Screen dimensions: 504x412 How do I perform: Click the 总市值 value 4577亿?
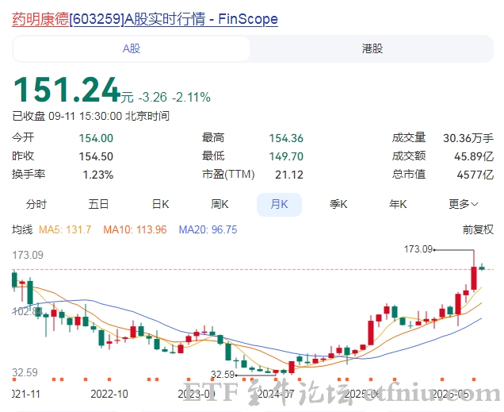475,175
